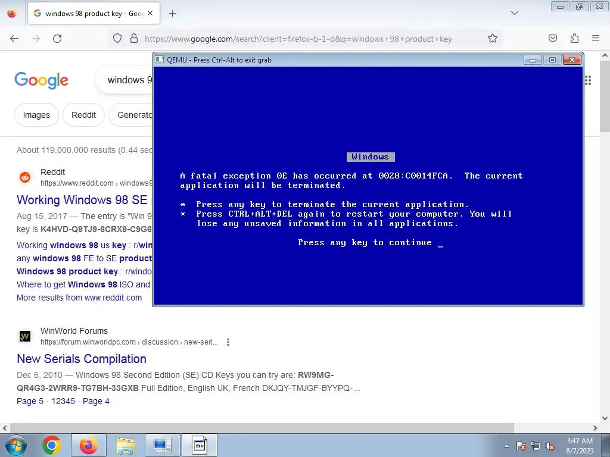Image resolution: width=610 pixels, height=457 pixels.
Task: Click the Google search box
Action: (125, 80)
